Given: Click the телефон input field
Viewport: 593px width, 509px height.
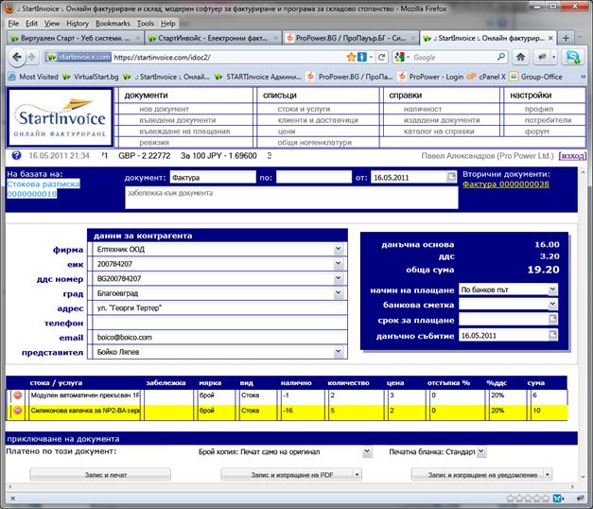Looking at the screenshot, I should pos(219,323).
